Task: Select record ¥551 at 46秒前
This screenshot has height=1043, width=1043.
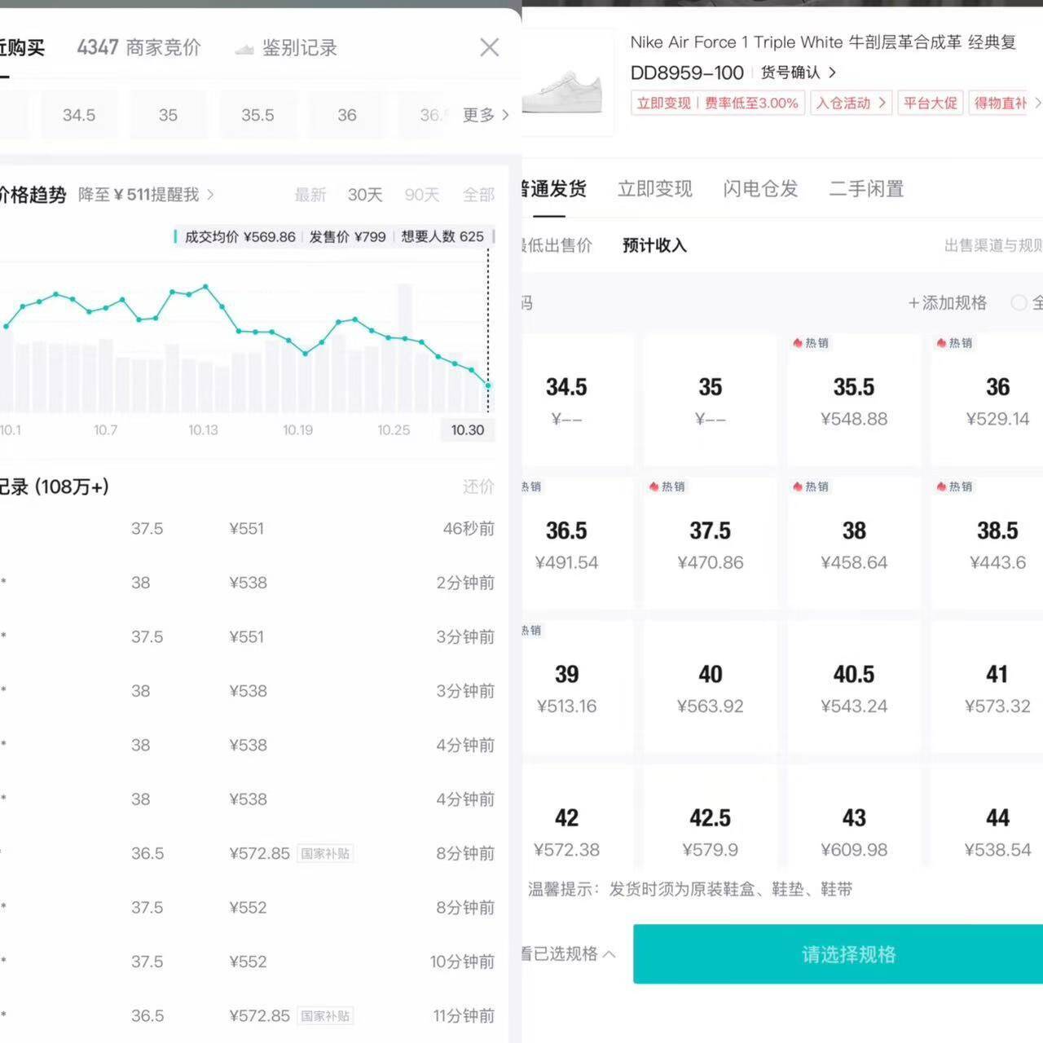Action: pos(247,529)
